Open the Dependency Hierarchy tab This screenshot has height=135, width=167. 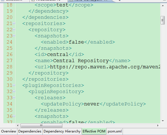[62, 131]
